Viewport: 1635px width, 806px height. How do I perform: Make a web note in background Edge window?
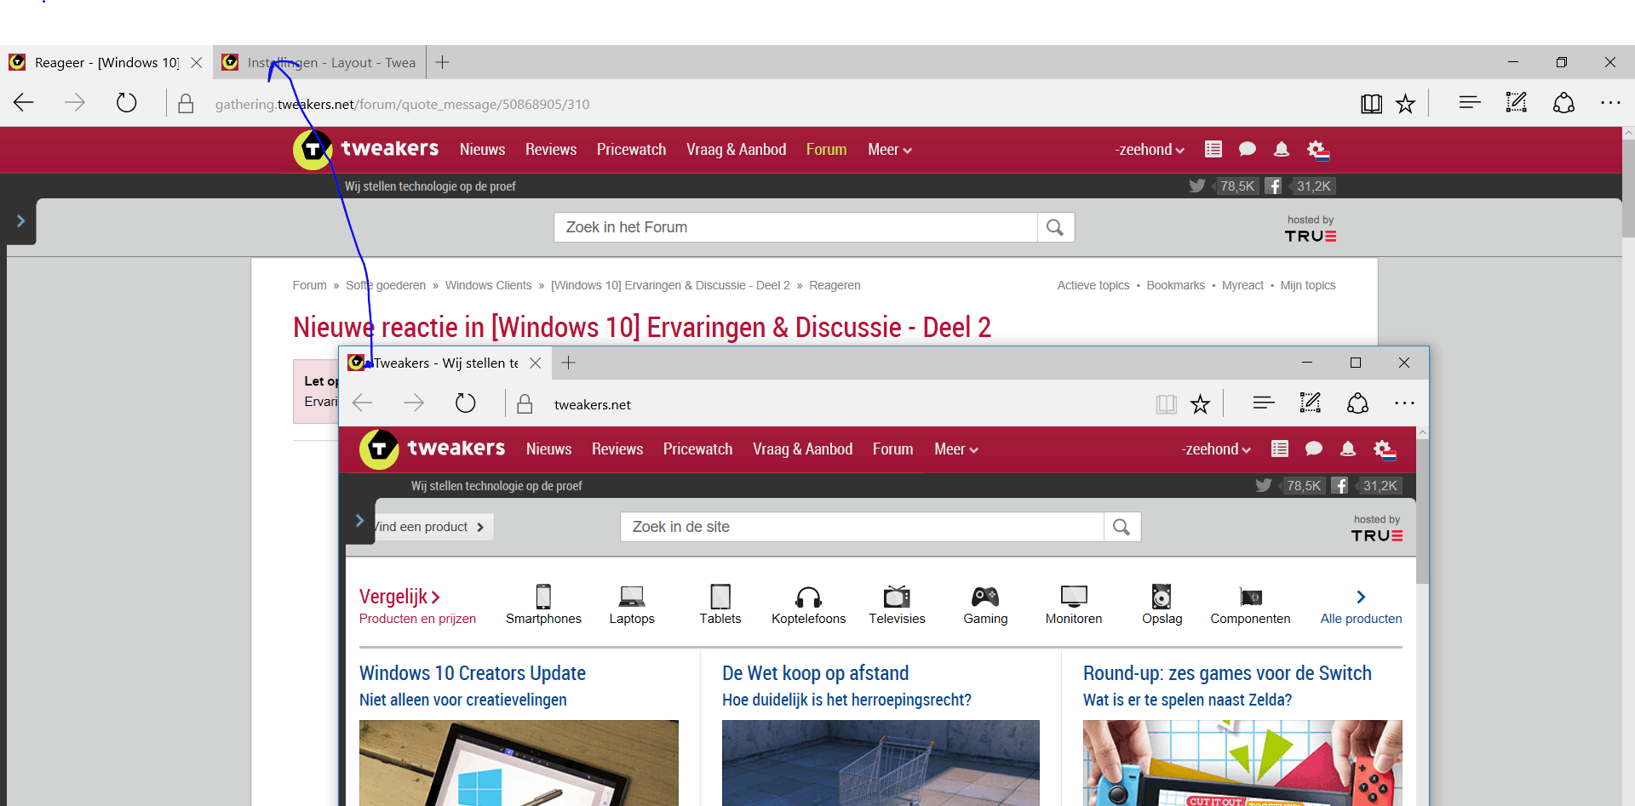coord(1517,103)
